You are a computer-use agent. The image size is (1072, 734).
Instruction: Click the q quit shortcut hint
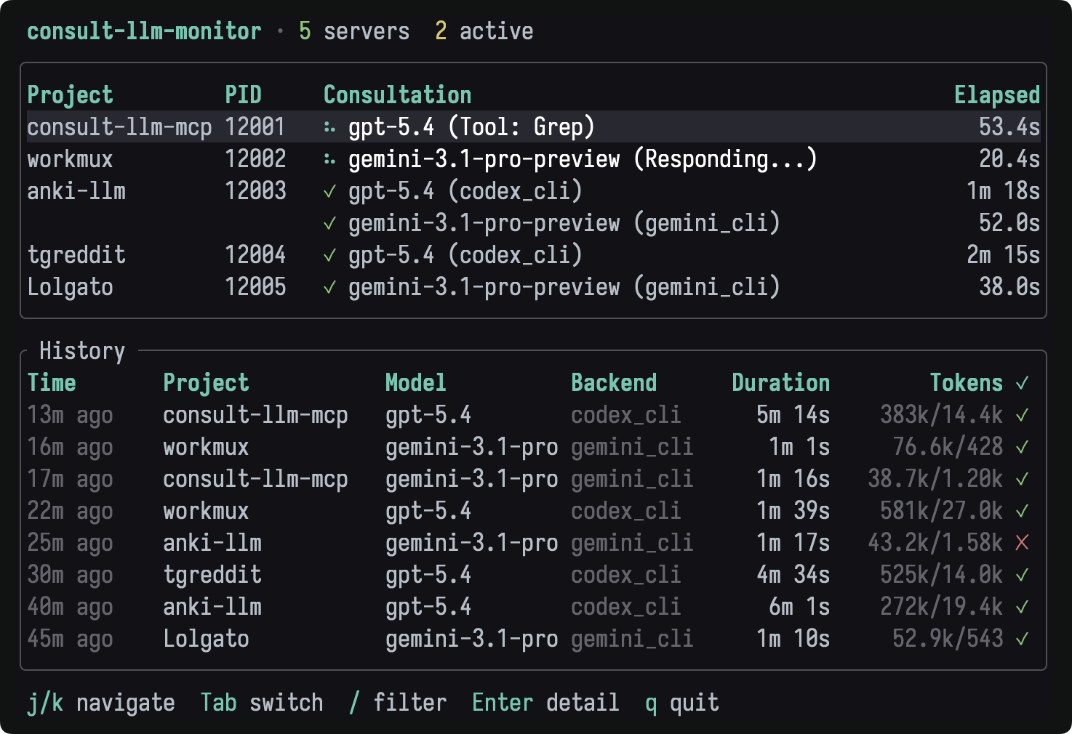(x=681, y=703)
